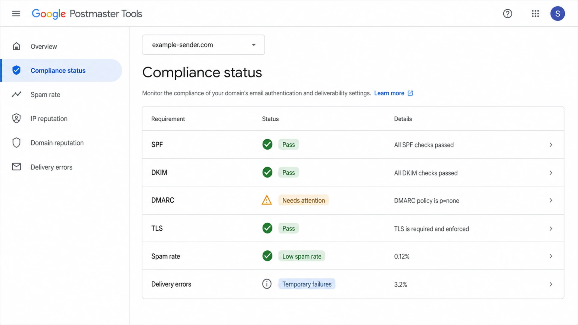Open Spam rate in sidebar
Screen dimensions: 578x325
(x=61, y=94)
